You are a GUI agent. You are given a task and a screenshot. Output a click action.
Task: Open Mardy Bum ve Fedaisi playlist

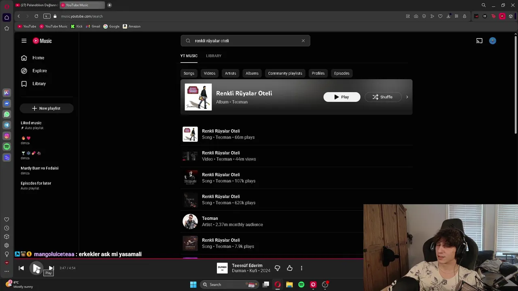[x=40, y=168]
